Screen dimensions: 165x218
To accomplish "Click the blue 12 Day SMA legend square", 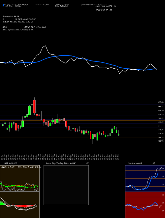I will [x=3, y=6].
